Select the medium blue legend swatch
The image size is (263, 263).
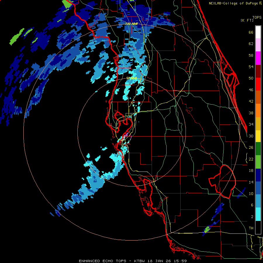258,188
